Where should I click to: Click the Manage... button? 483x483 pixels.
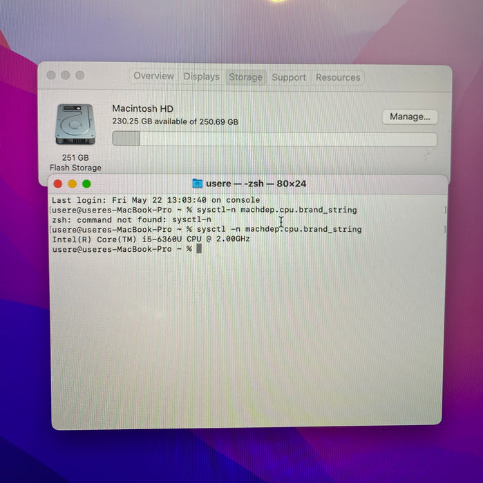point(410,117)
